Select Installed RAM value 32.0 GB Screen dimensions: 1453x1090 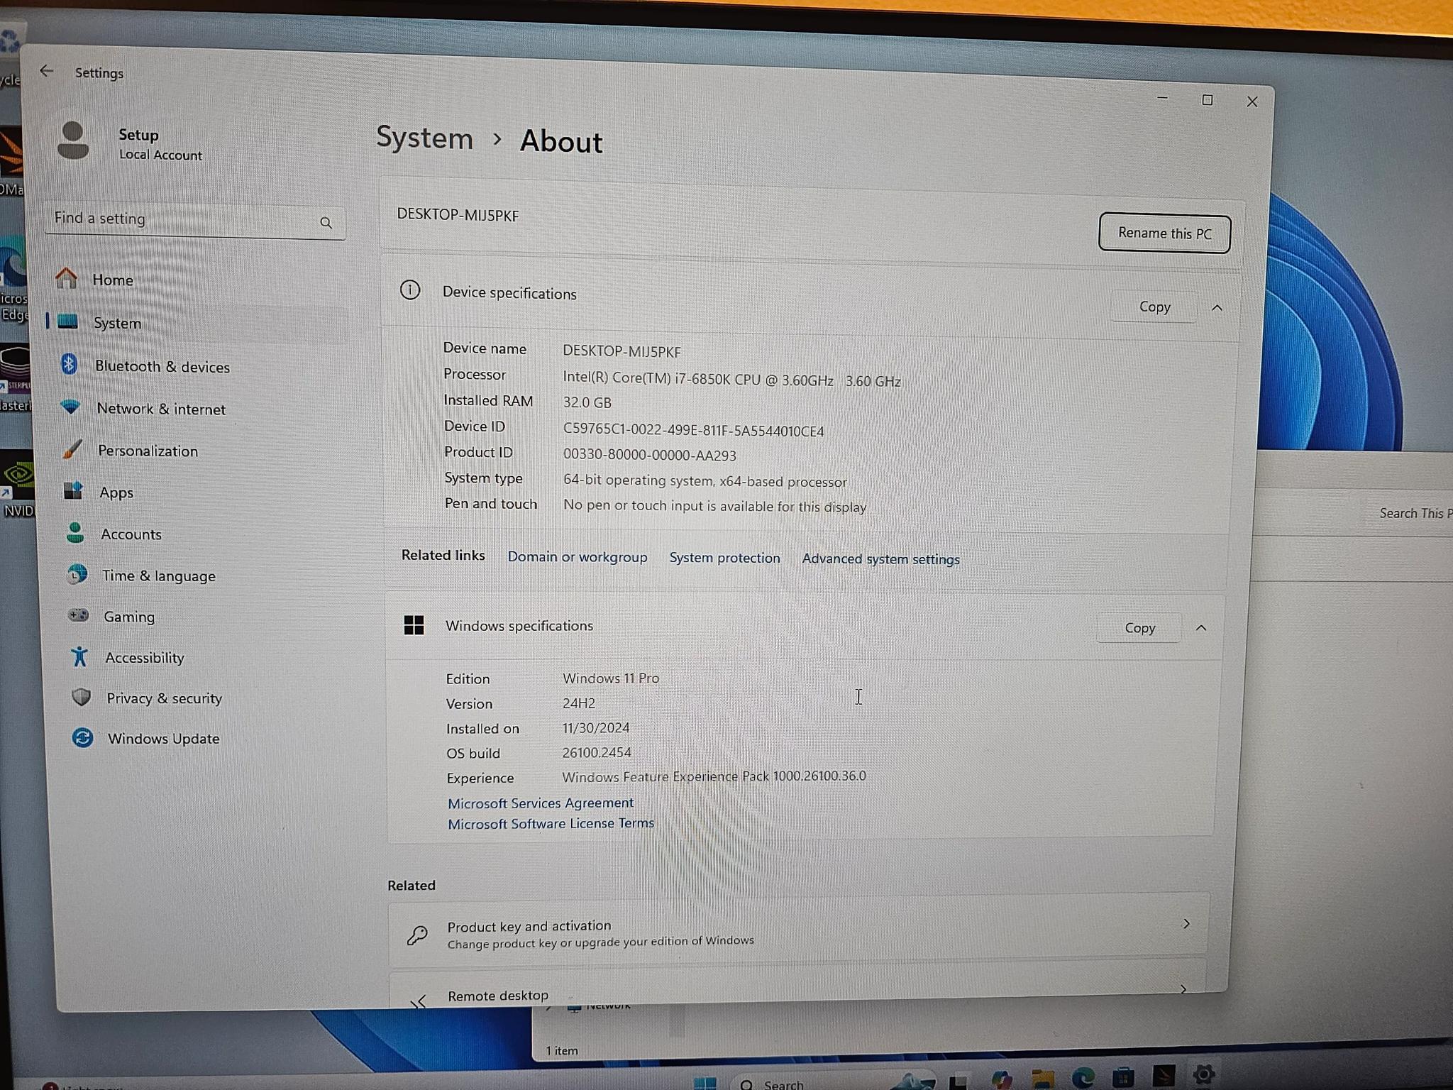click(x=587, y=402)
